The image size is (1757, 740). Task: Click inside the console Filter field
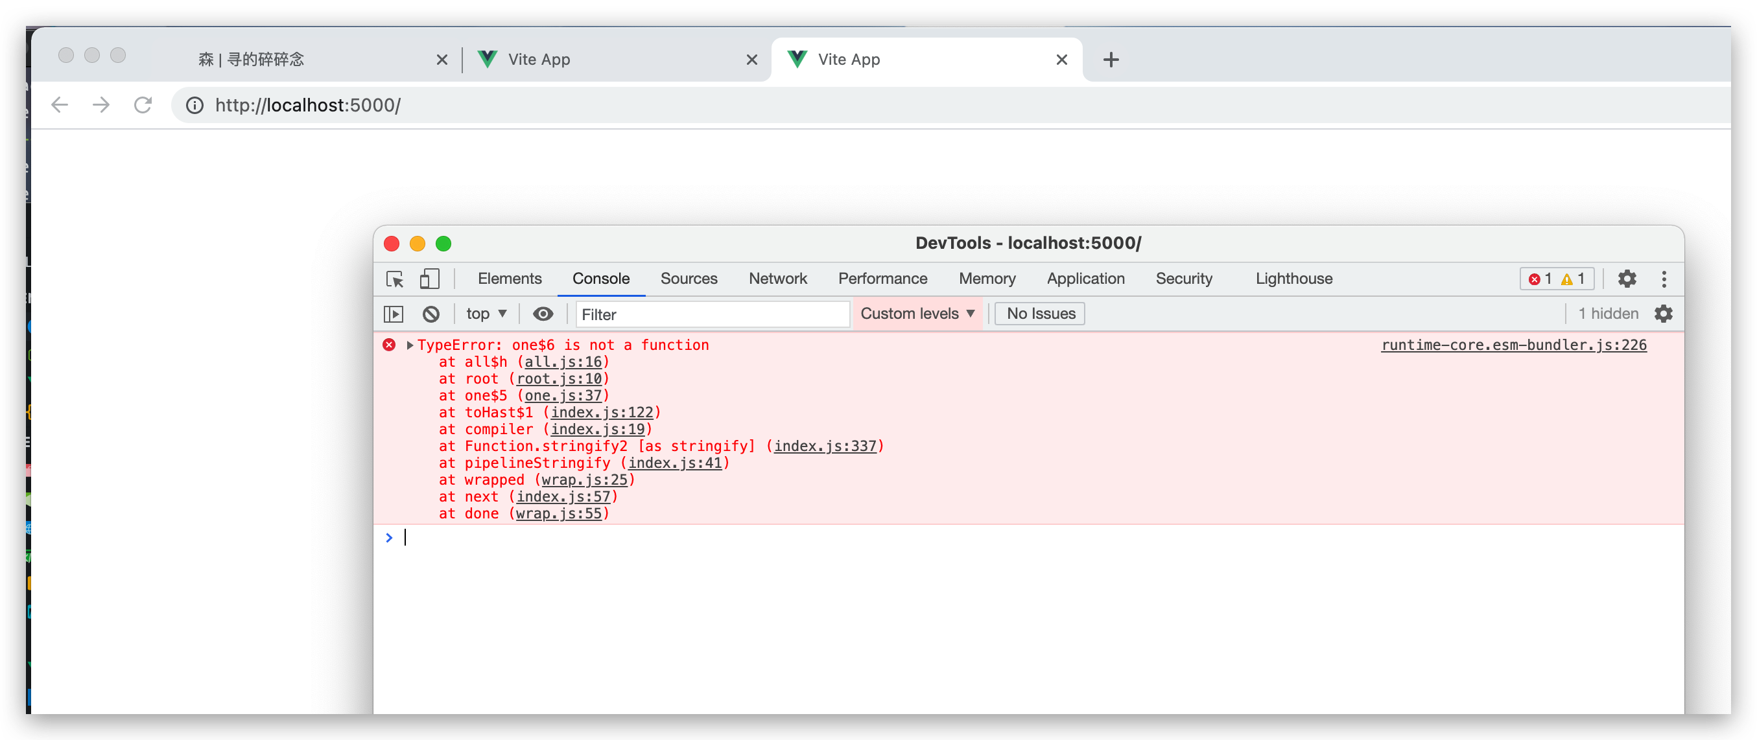click(x=712, y=314)
